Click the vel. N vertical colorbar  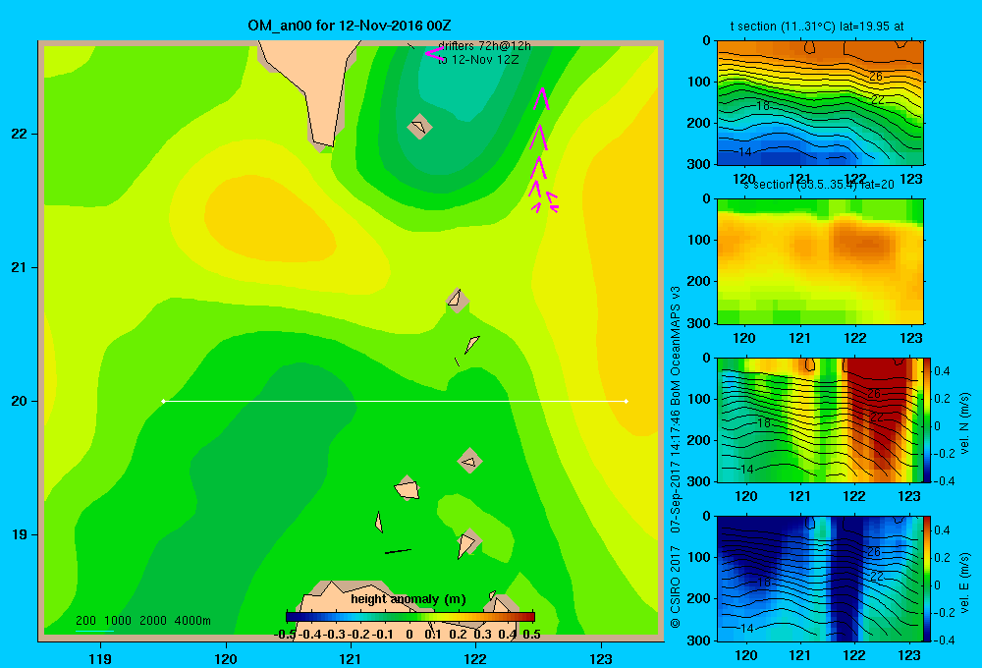click(927, 419)
